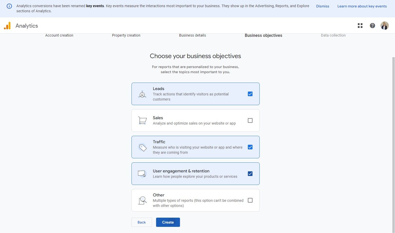Click the Traffic tag icon
The image size is (395, 233).
(x=143, y=147)
